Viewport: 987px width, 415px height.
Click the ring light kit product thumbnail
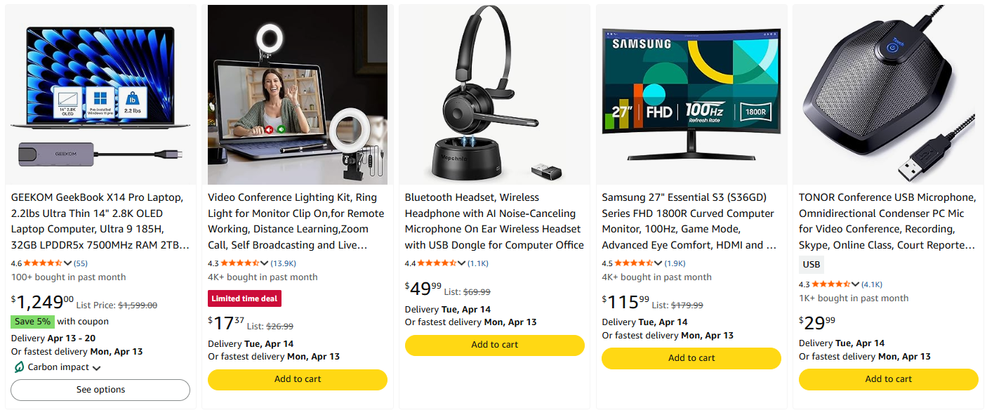coord(297,94)
